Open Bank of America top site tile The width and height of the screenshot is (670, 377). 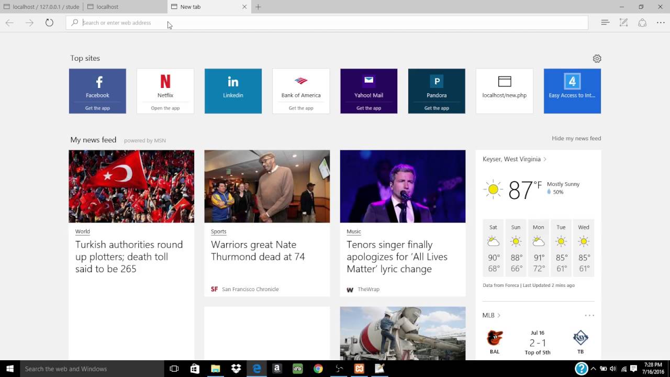(x=301, y=91)
